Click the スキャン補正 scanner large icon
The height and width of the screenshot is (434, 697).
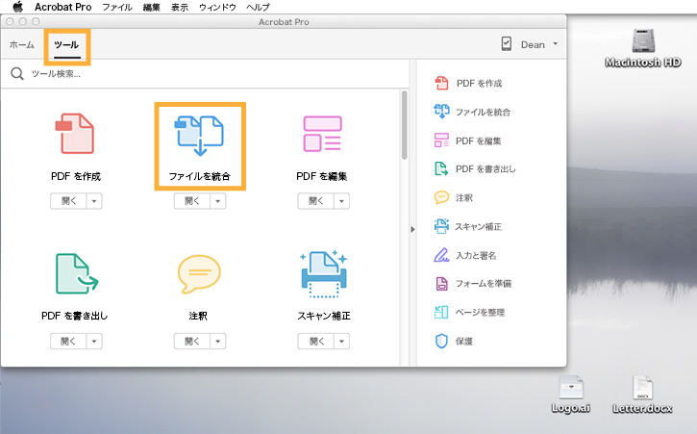324,273
